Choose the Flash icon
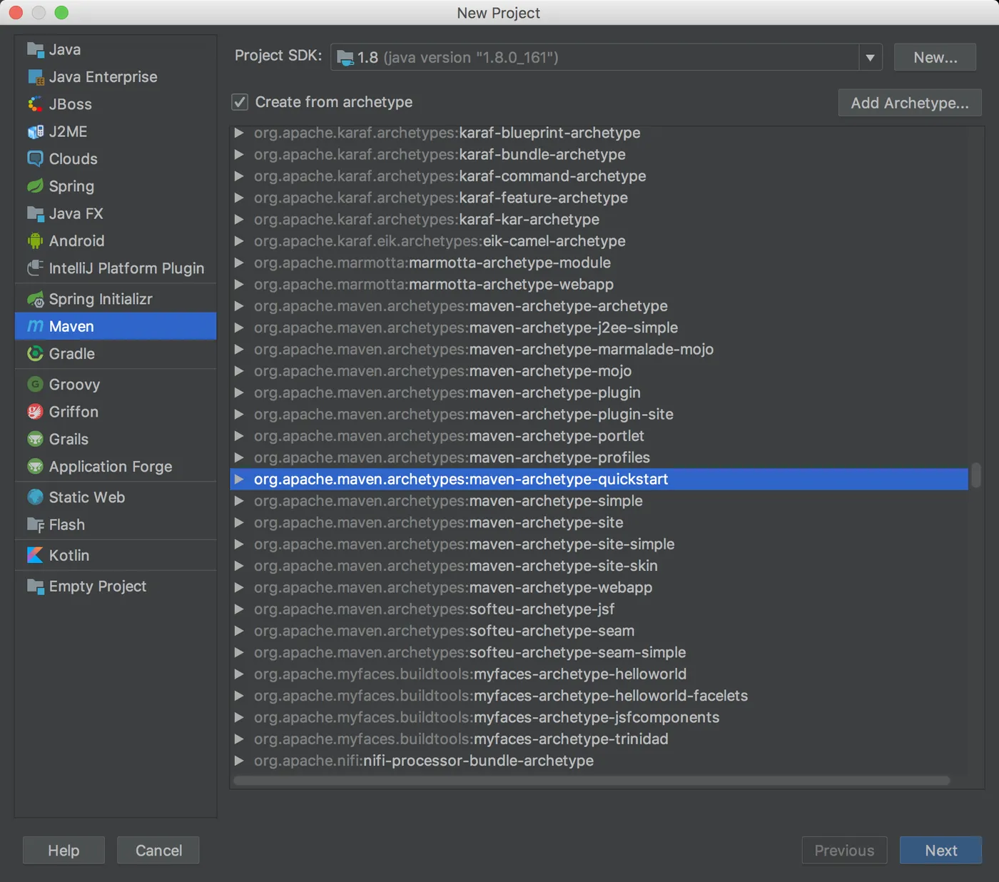999x882 pixels. [35, 524]
